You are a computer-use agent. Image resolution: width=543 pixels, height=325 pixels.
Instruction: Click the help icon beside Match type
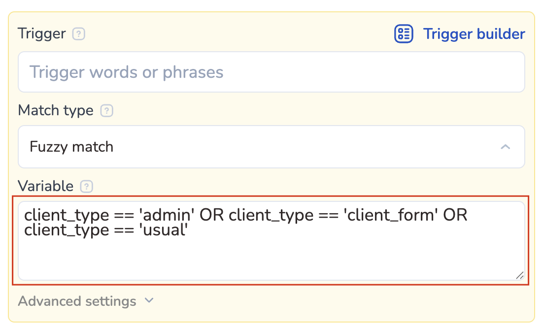(x=107, y=111)
